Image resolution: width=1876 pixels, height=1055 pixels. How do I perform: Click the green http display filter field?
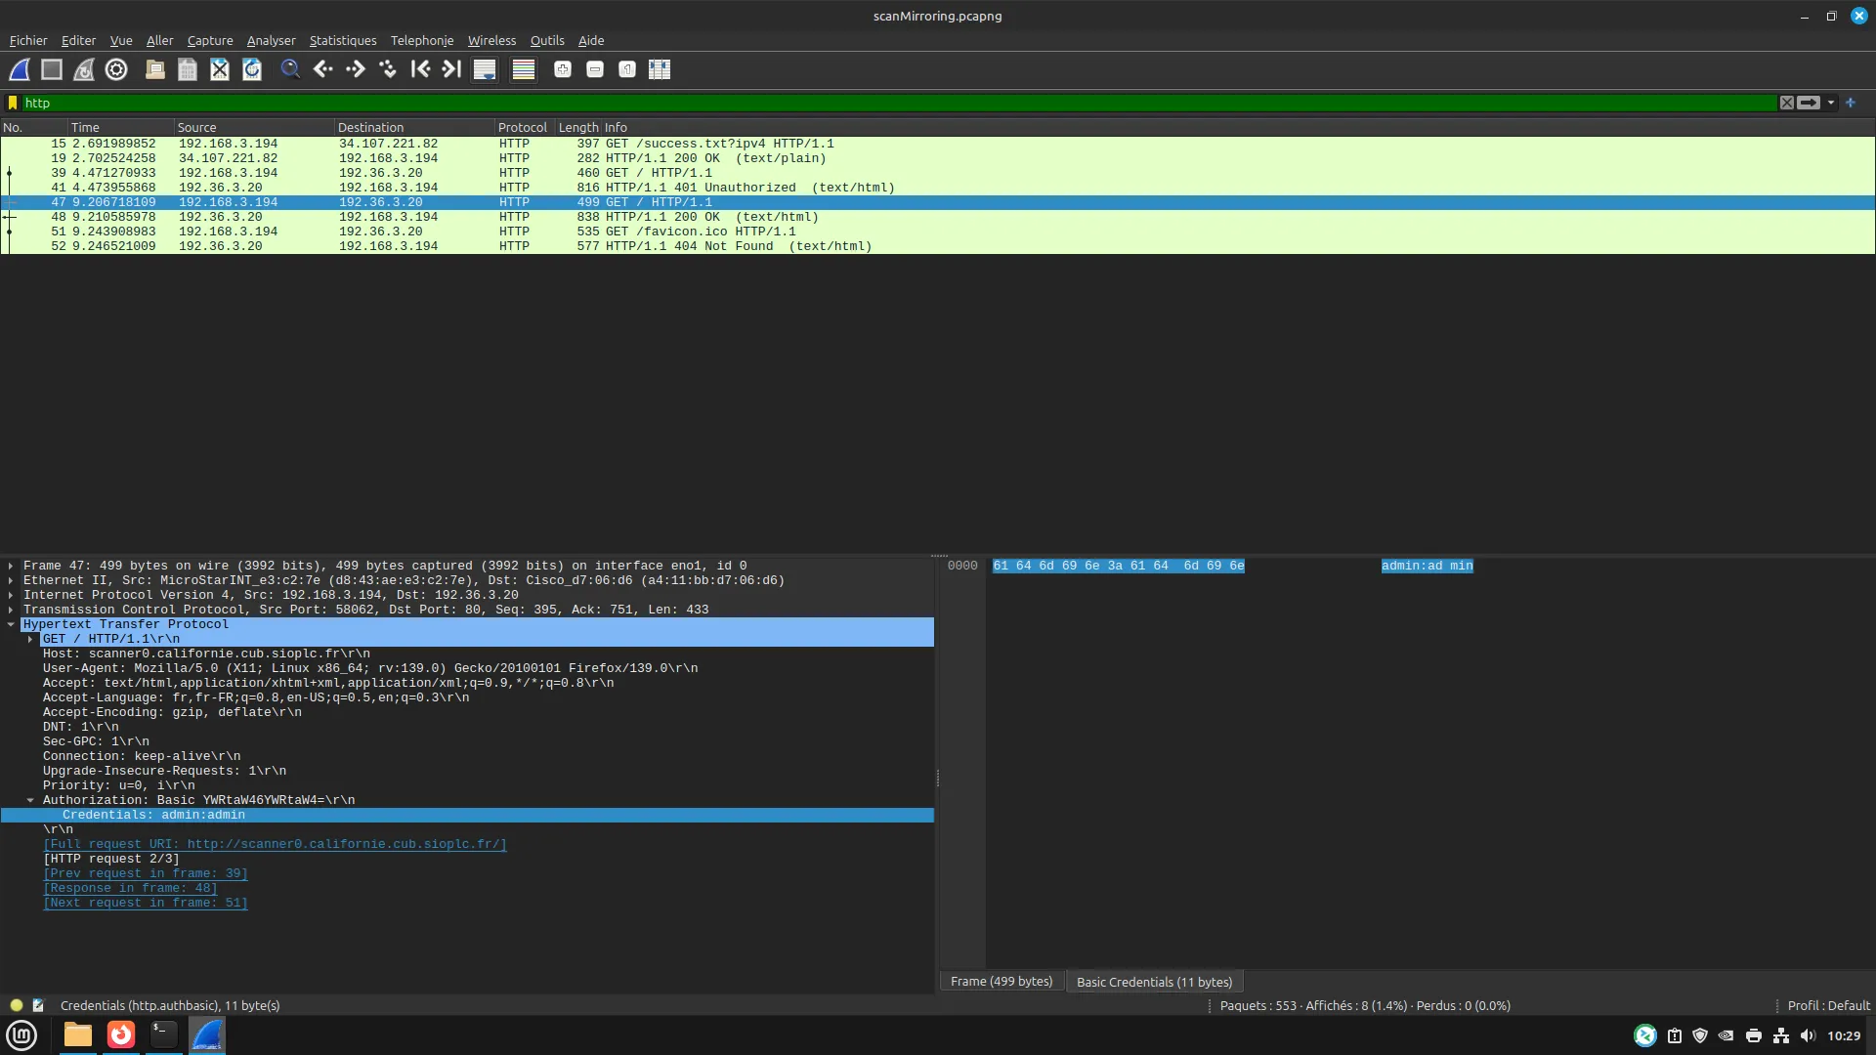[x=879, y=103]
